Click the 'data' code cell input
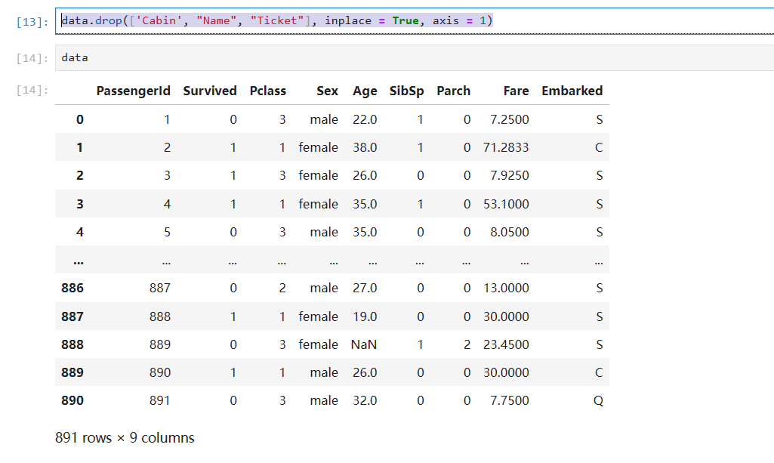 tap(415, 57)
